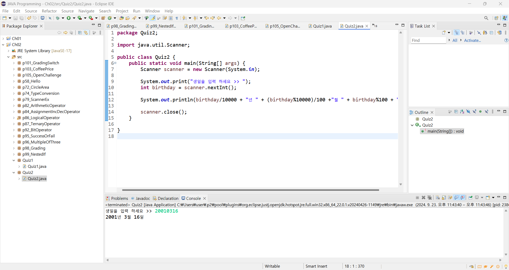Run the program with the green Run icon
The width and height of the screenshot is (509, 270).
(x=69, y=18)
